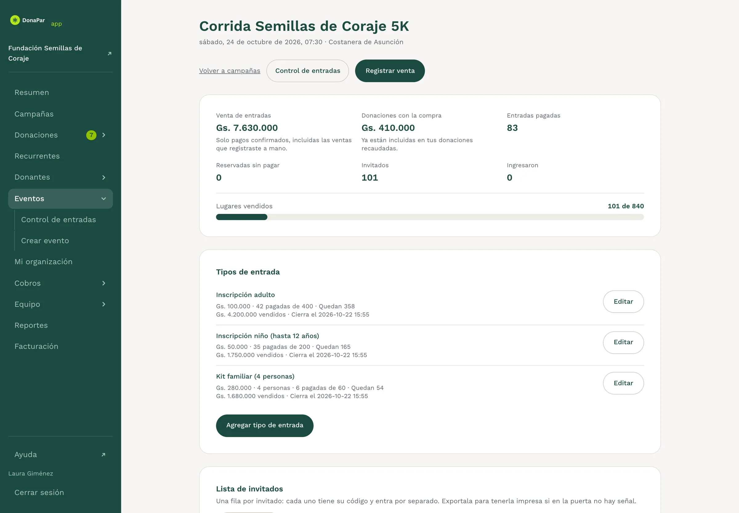Expand the Cobros submenu chevron
The height and width of the screenshot is (513, 739).
tap(103, 283)
